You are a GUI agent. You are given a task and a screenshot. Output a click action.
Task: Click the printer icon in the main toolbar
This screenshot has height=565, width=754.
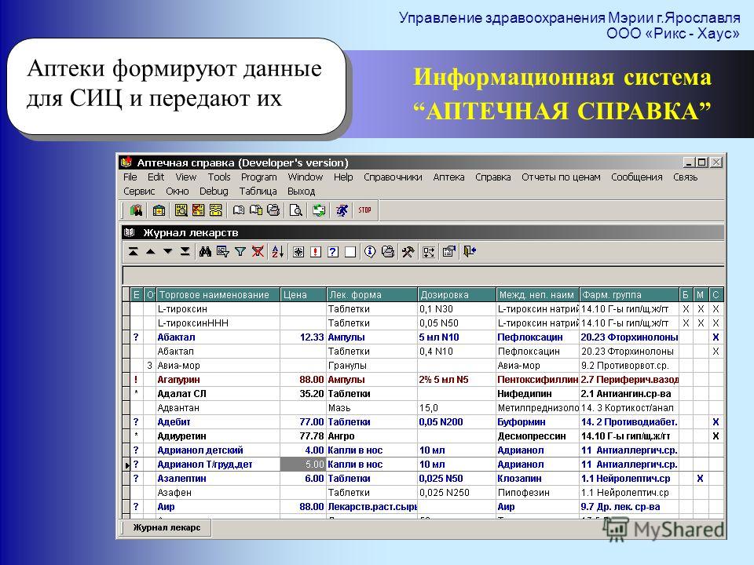click(x=273, y=210)
